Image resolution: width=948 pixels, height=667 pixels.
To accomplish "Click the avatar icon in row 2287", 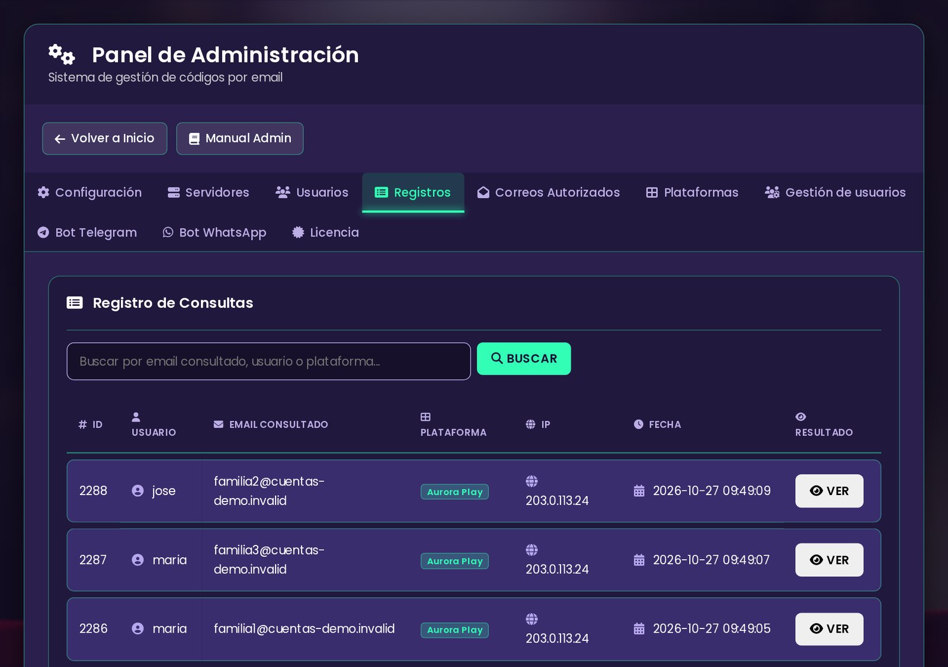I will (x=137, y=560).
